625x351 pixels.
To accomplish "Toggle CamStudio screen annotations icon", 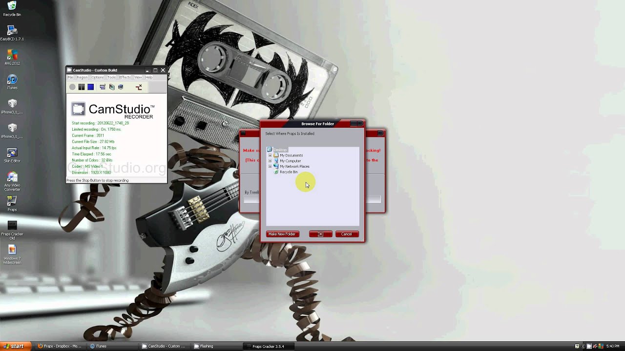I will point(103,87).
